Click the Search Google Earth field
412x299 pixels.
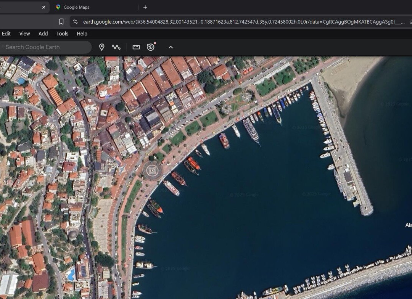[x=42, y=47]
